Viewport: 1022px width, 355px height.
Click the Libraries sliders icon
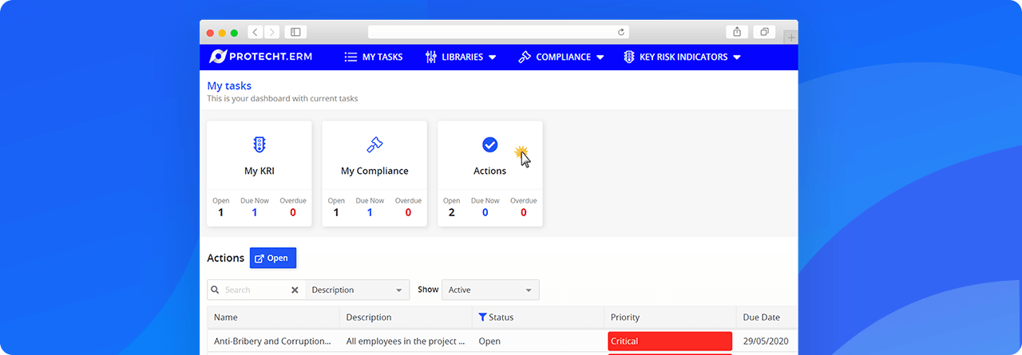431,57
